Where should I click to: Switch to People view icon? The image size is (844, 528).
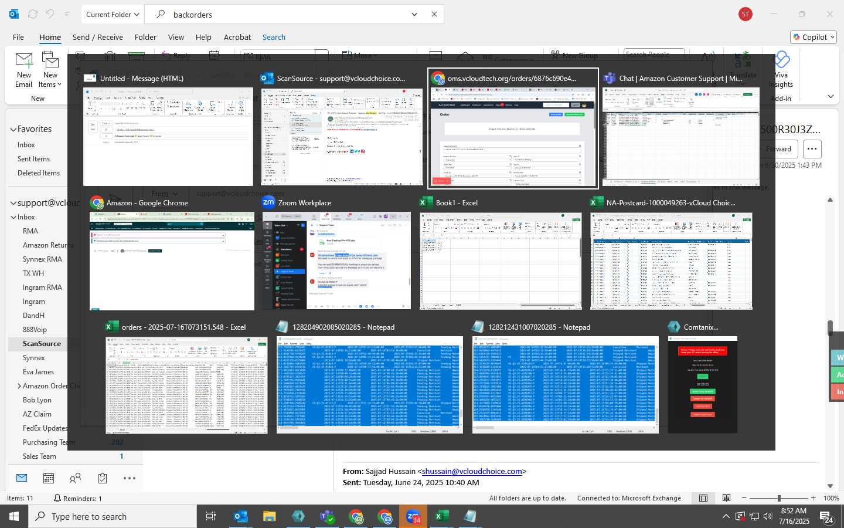75,478
